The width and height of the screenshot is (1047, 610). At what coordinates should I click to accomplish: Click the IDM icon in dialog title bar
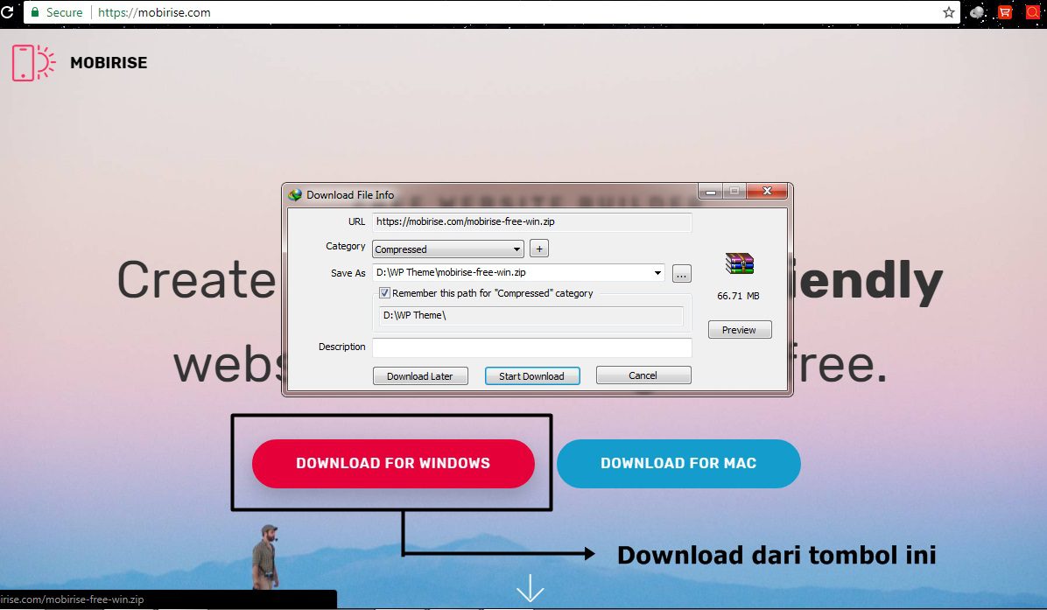(295, 195)
